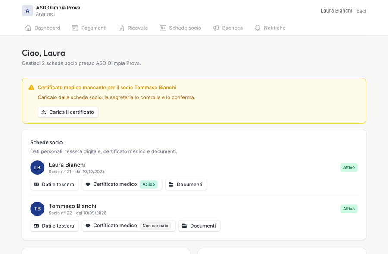Open Certificato medico for Laura Bianchi
This screenshot has width=388, height=254.
[x=122, y=185]
